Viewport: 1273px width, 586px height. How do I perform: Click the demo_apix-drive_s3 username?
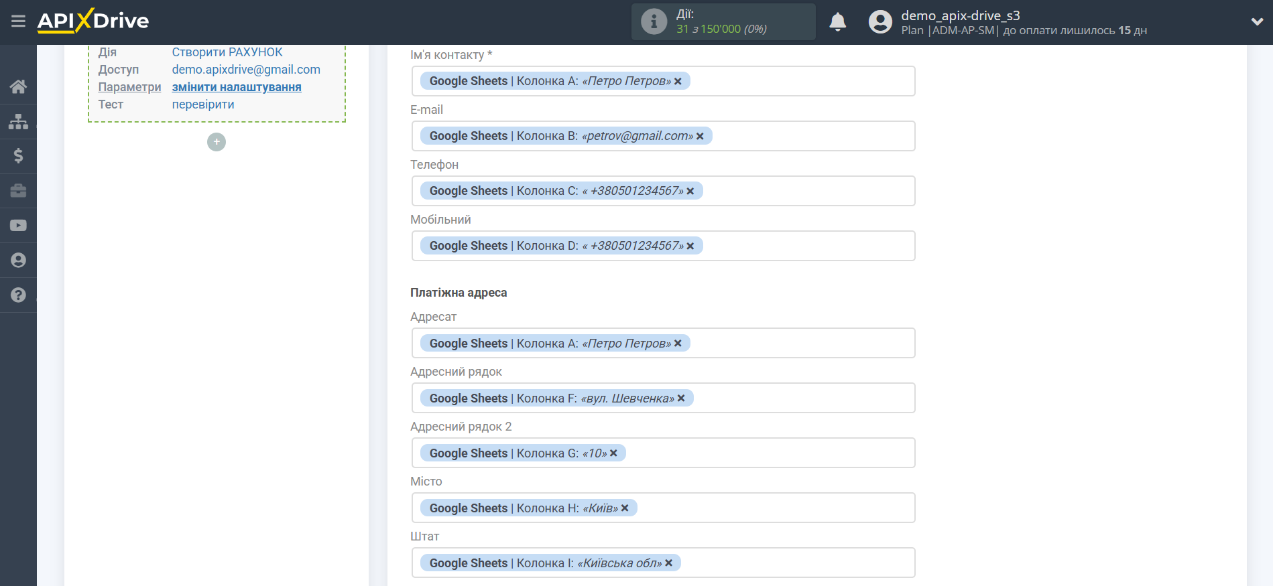pyautogui.click(x=960, y=15)
